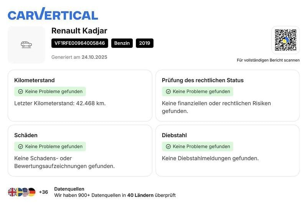Select the VIN badge VF1RFE00964005846
Image resolution: width=307 pixels, height=205 pixels.
pyautogui.click(x=80, y=43)
